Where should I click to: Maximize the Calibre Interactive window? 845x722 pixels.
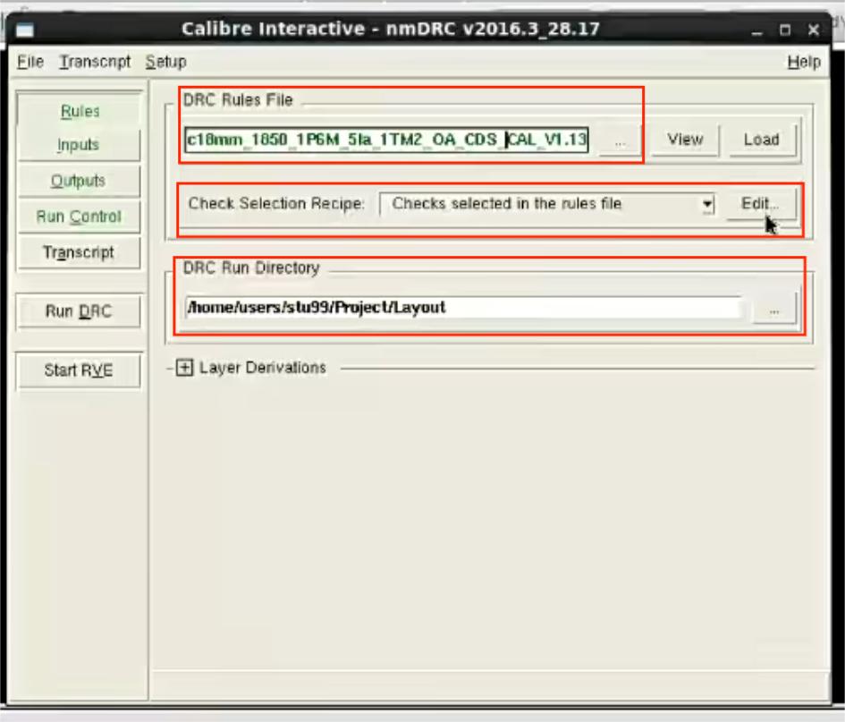click(785, 30)
